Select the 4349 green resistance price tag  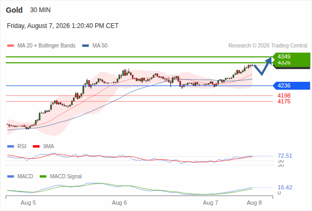pos(291,56)
